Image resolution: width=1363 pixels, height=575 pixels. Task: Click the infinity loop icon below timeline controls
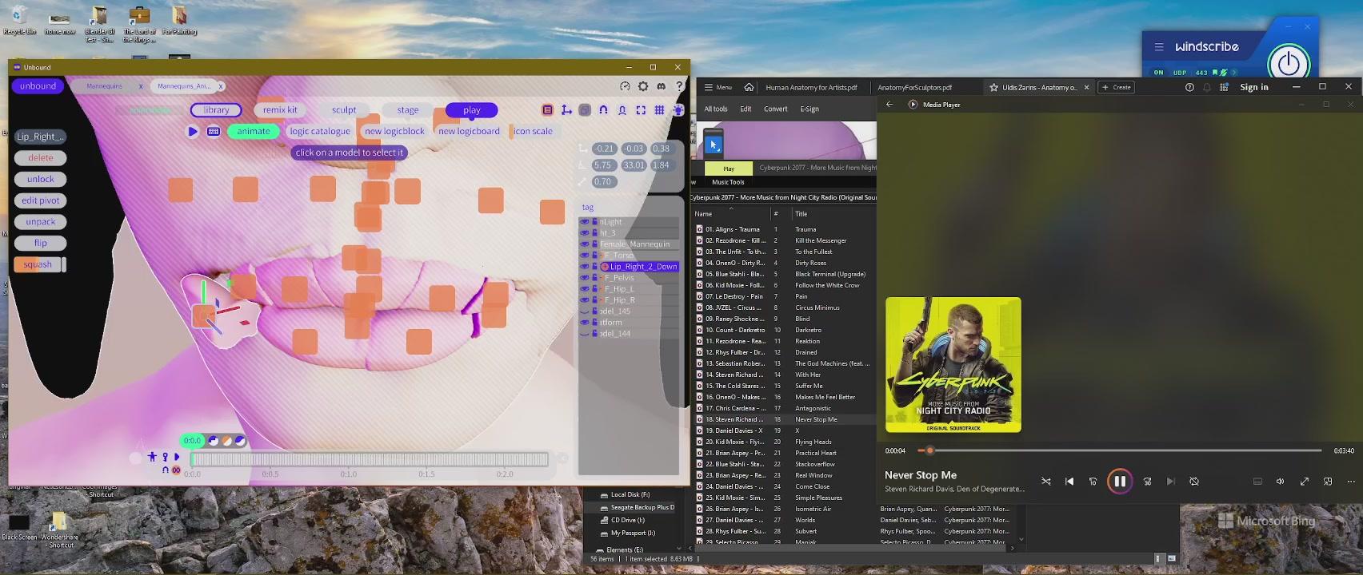[176, 470]
